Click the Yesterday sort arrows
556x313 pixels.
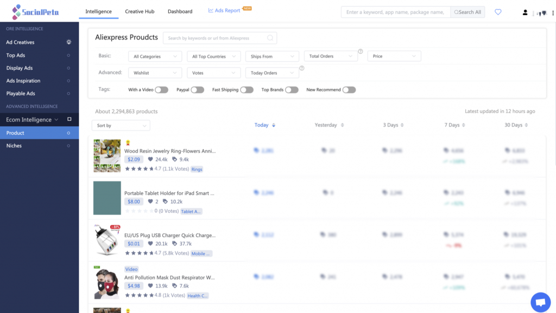342,125
